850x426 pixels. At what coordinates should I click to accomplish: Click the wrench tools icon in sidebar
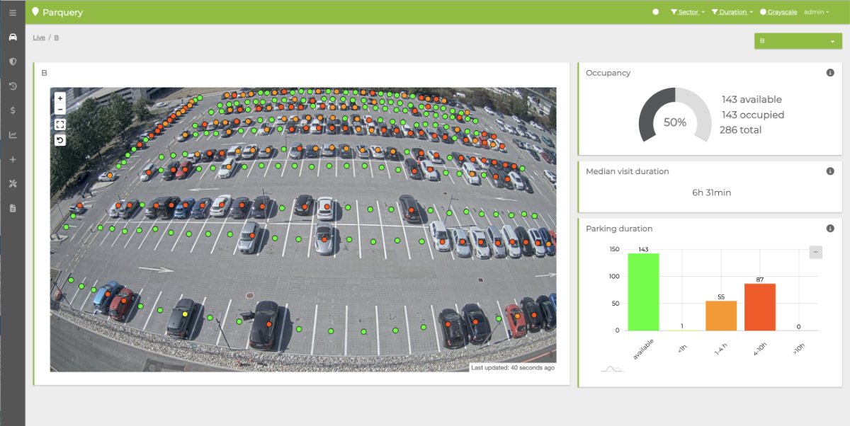click(12, 184)
